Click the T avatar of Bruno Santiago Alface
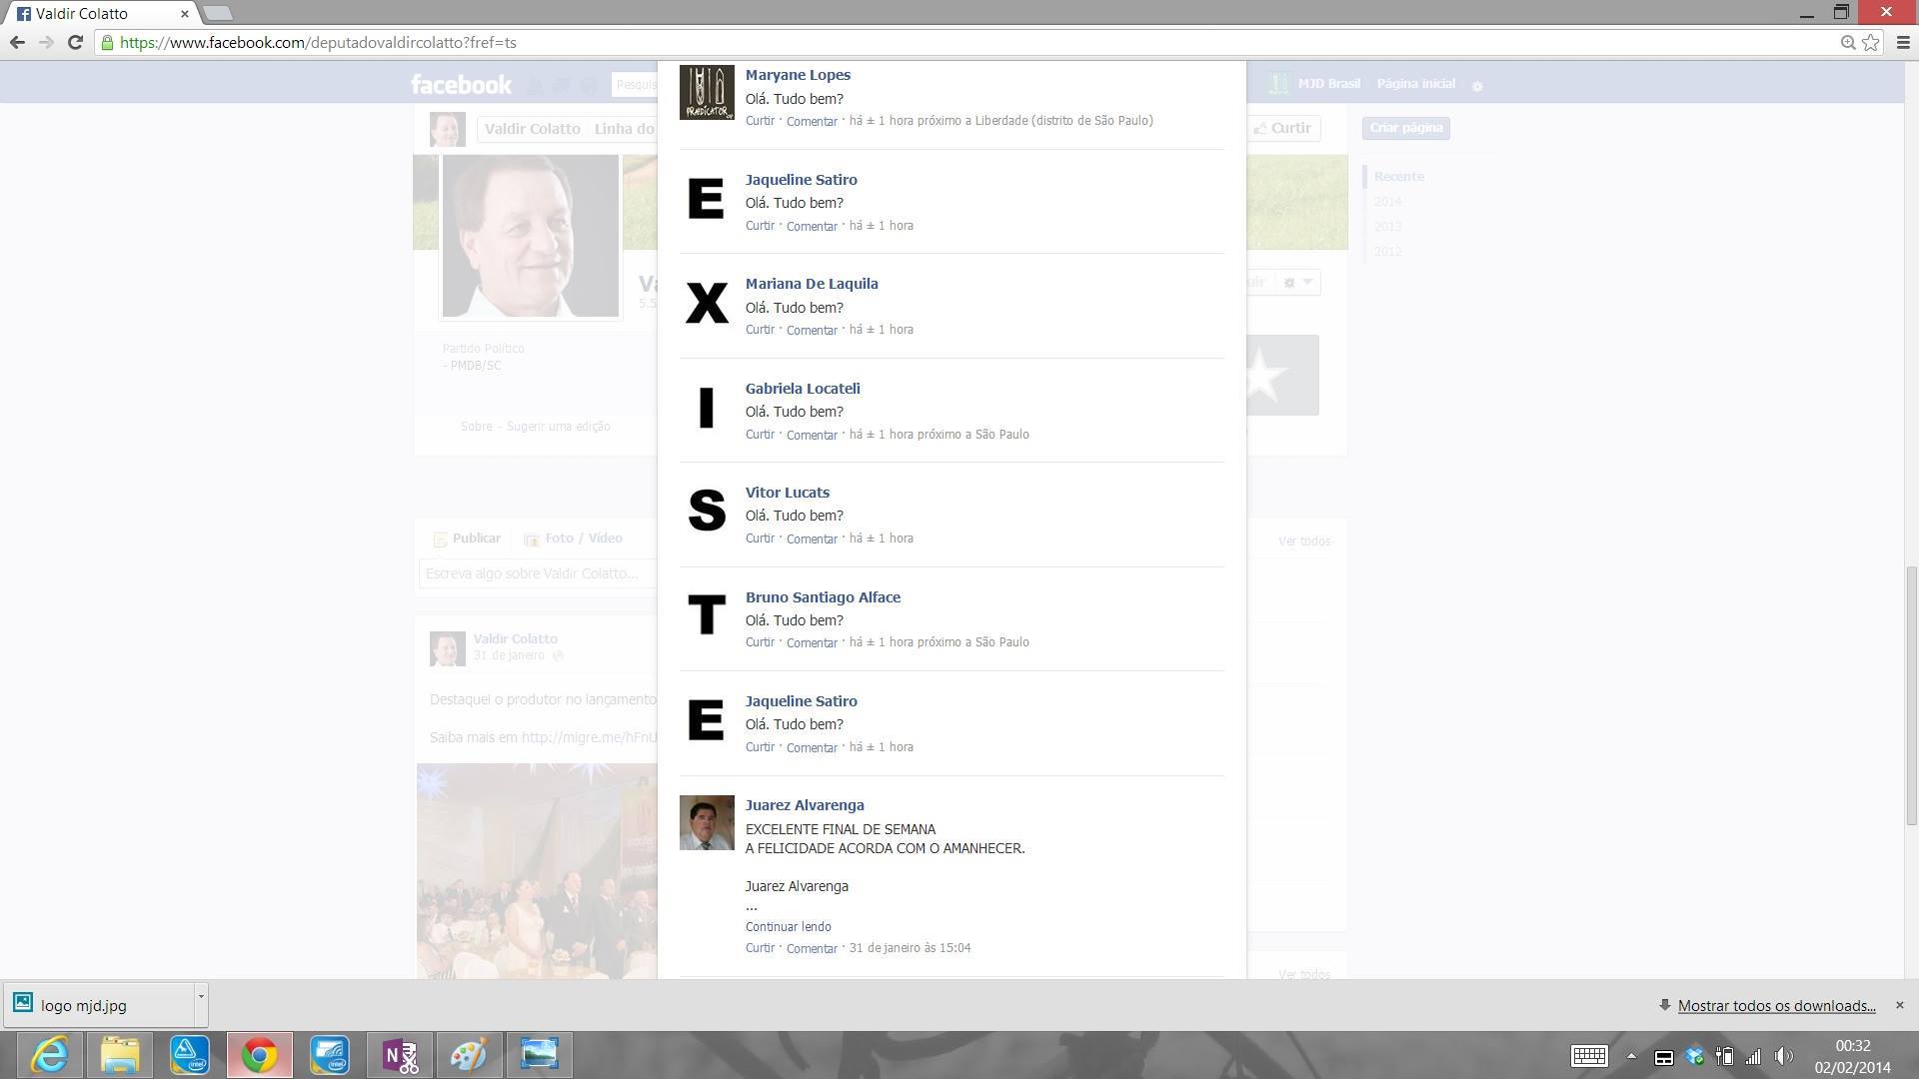1919x1079 pixels. point(707,615)
